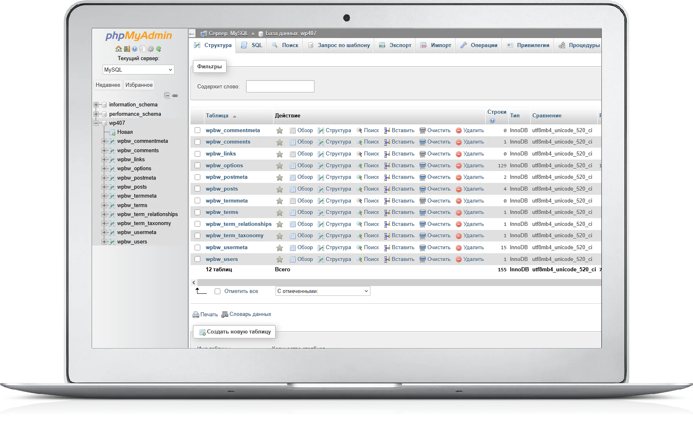Click favorite star for wpbw_options

pos(280,166)
